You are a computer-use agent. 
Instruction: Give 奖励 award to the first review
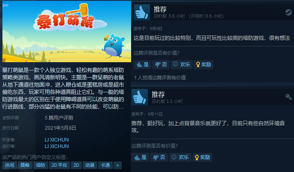204,65
